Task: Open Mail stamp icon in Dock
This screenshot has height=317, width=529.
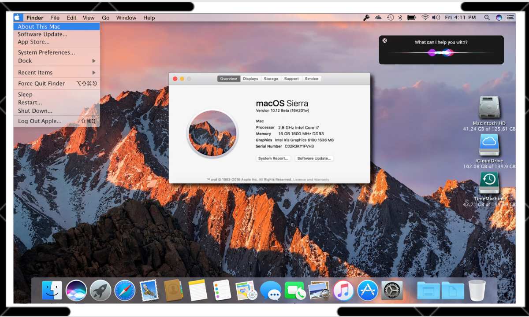Action: pyautogui.click(x=149, y=291)
